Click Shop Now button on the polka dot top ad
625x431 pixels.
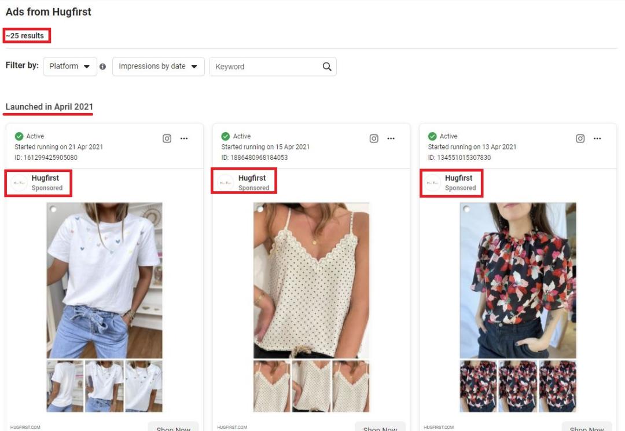(x=380, y=426)
